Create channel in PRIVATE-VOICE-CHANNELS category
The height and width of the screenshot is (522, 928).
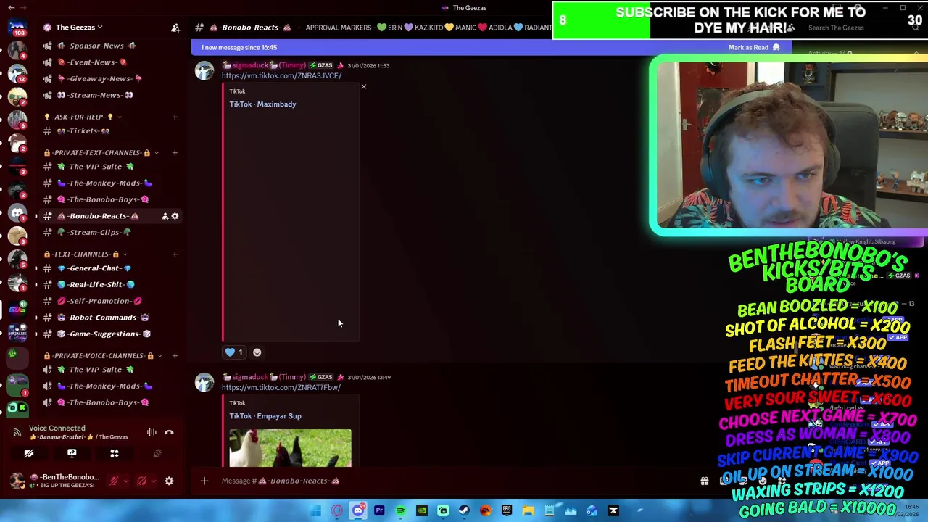pyautogui.click(x=175, y=356)
